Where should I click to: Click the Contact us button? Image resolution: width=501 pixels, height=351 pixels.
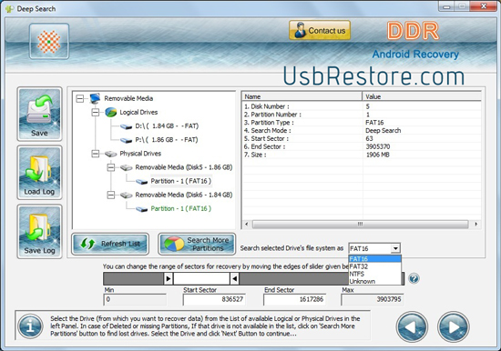[320, 31]
